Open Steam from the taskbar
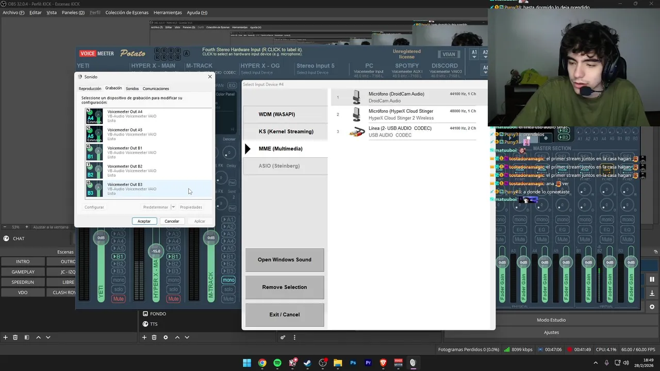 (307, 363)
